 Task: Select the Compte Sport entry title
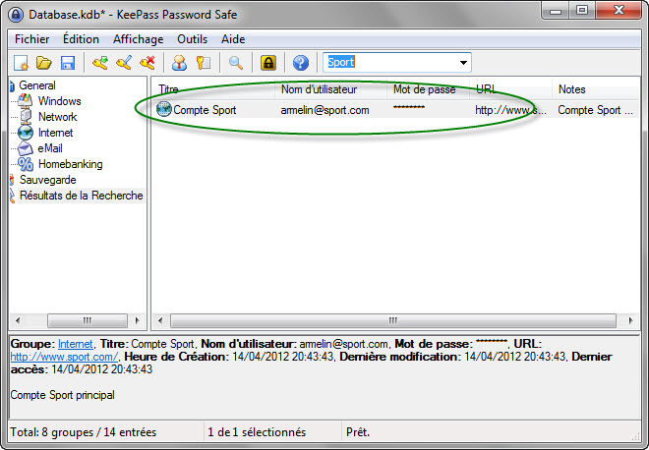tap(205, 110)
